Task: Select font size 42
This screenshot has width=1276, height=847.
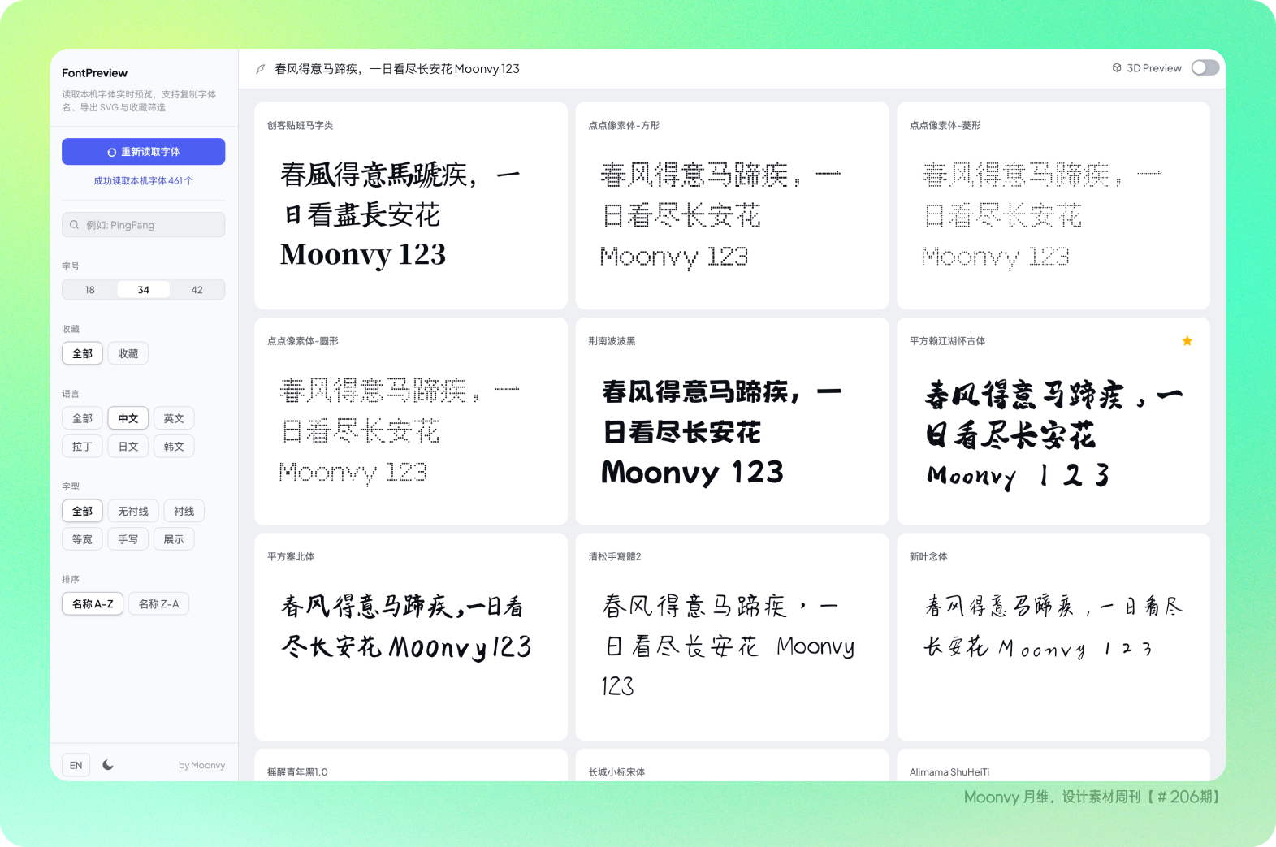Action: pyautogui.click(x=197, y=290)
